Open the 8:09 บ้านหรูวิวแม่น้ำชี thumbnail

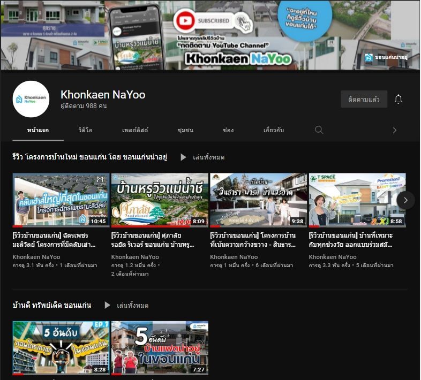[160, 200]
